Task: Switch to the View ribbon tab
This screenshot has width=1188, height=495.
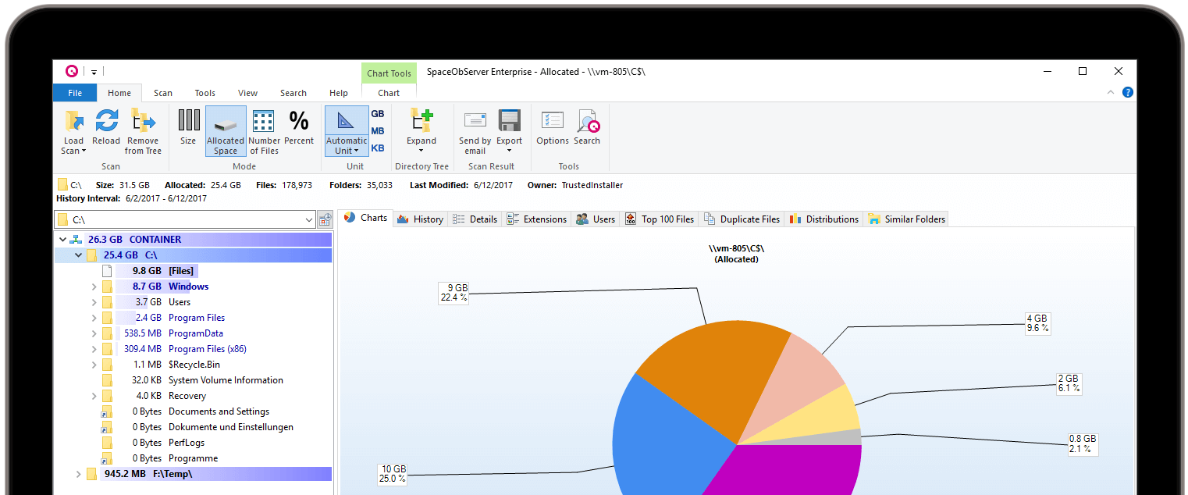Action: coord(247,93)
